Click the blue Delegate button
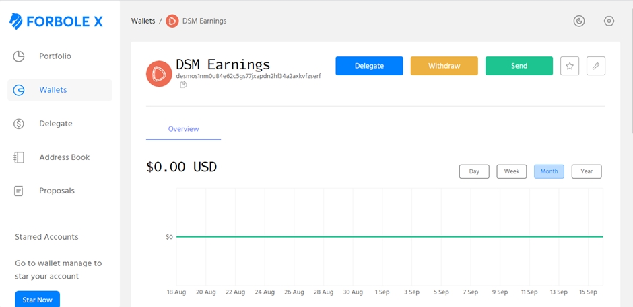The height and width of the screenshot is (307, 633). click(x=369, y=66)
